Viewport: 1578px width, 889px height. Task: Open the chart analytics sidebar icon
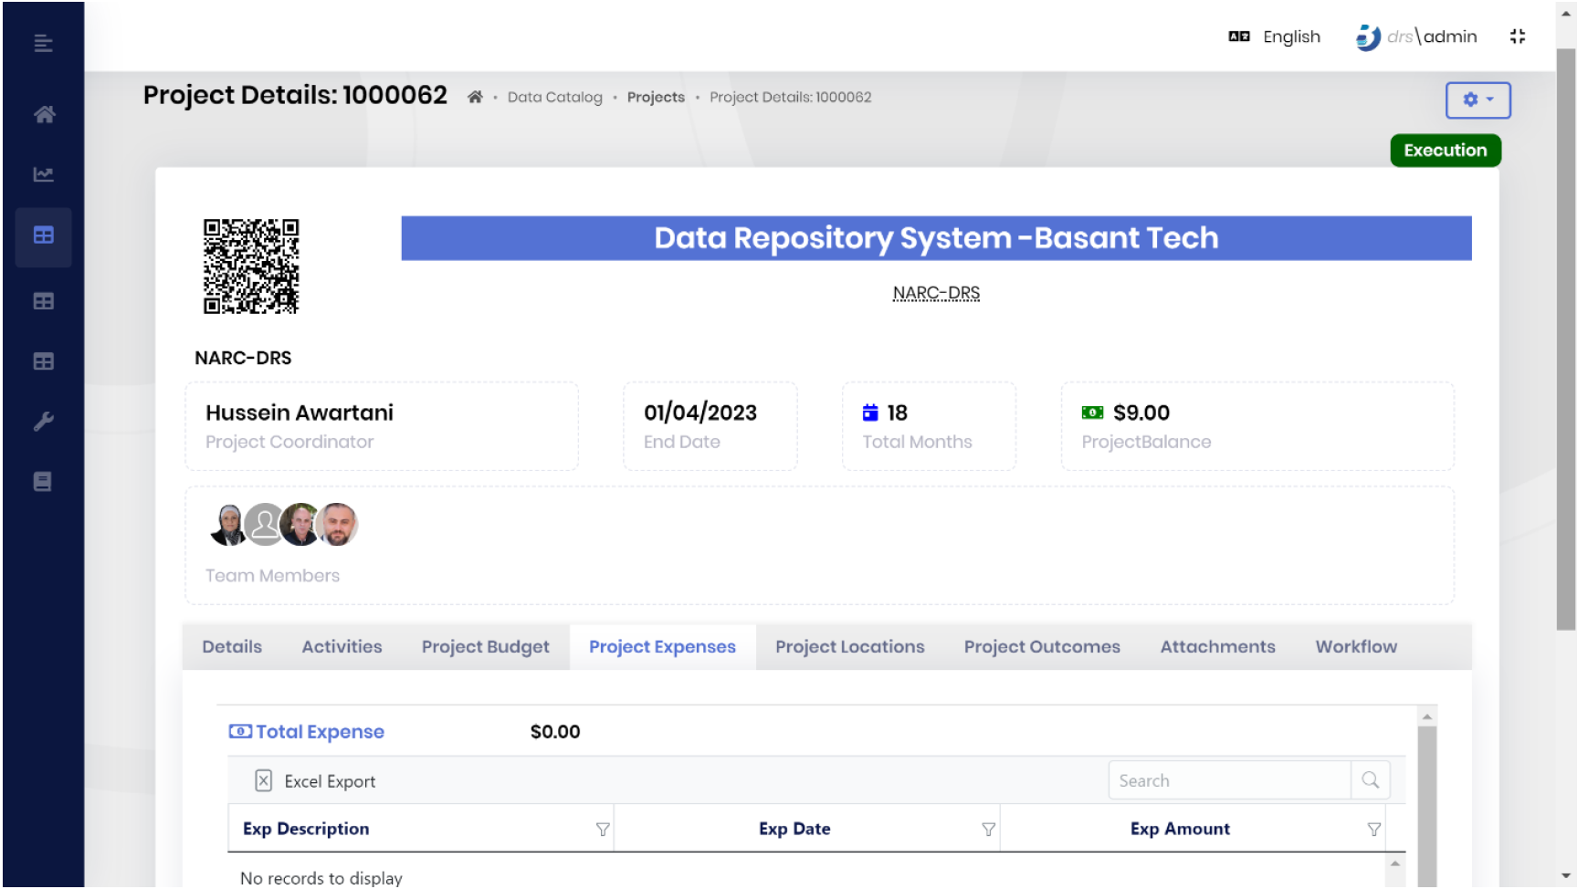(43, 174)
